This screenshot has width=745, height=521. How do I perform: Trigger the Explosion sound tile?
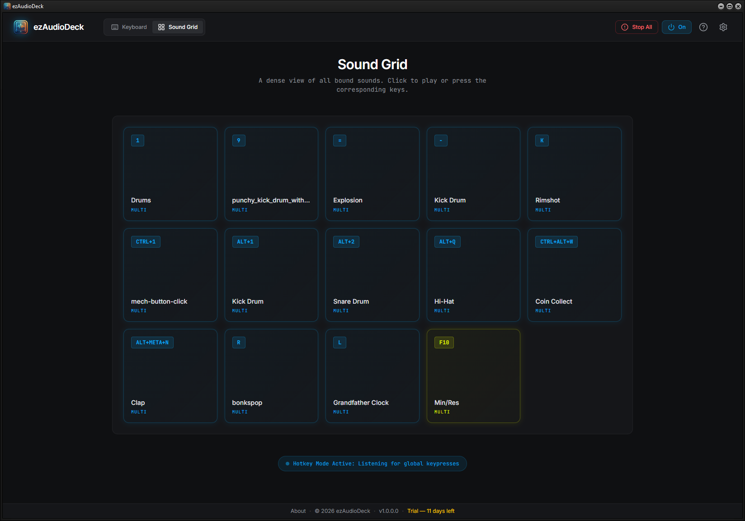pos(372,174)
